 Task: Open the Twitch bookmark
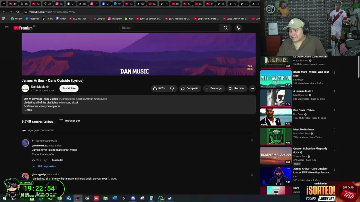(61, 19)
